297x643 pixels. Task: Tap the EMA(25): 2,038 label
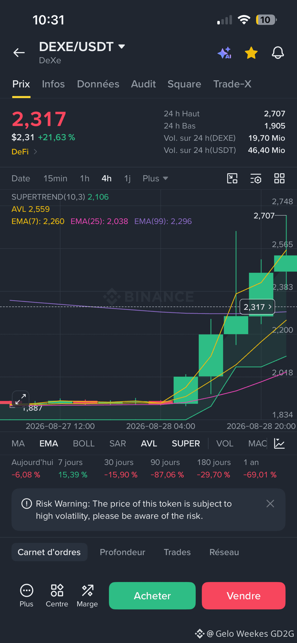(x=99, y=221)
